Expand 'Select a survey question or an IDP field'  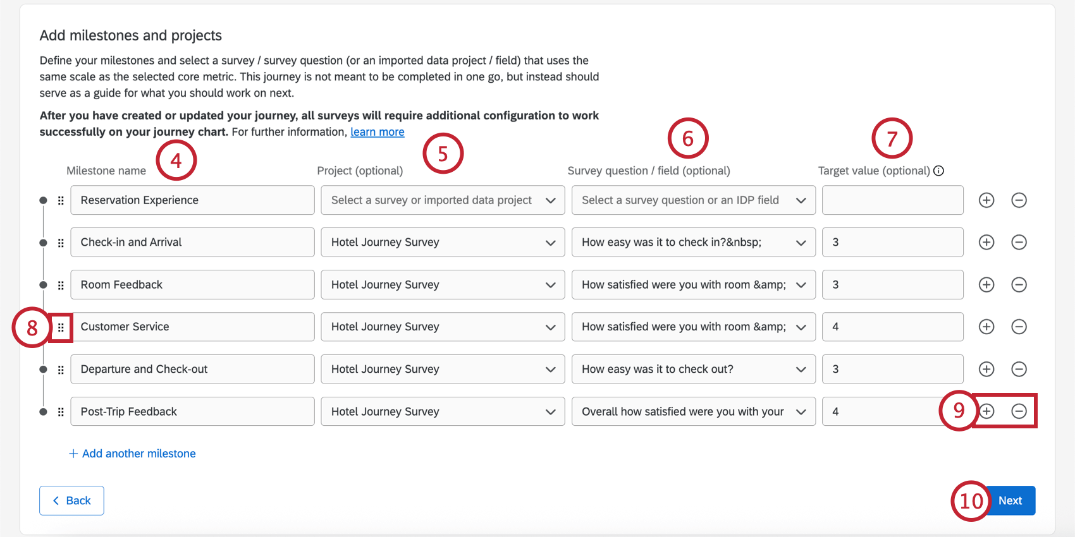(x=693, y=200)
